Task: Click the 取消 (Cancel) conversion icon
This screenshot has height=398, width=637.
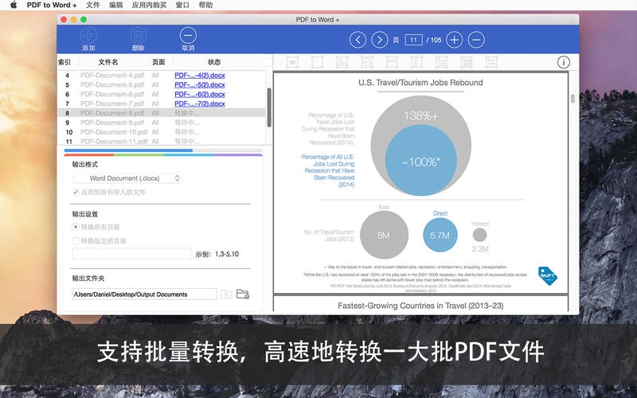Action: point(188,36)
